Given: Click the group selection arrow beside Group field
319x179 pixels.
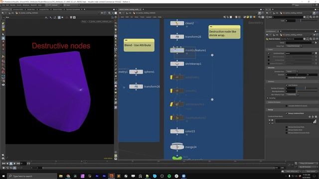Looking at the screenshot, I should pos(316,43).
